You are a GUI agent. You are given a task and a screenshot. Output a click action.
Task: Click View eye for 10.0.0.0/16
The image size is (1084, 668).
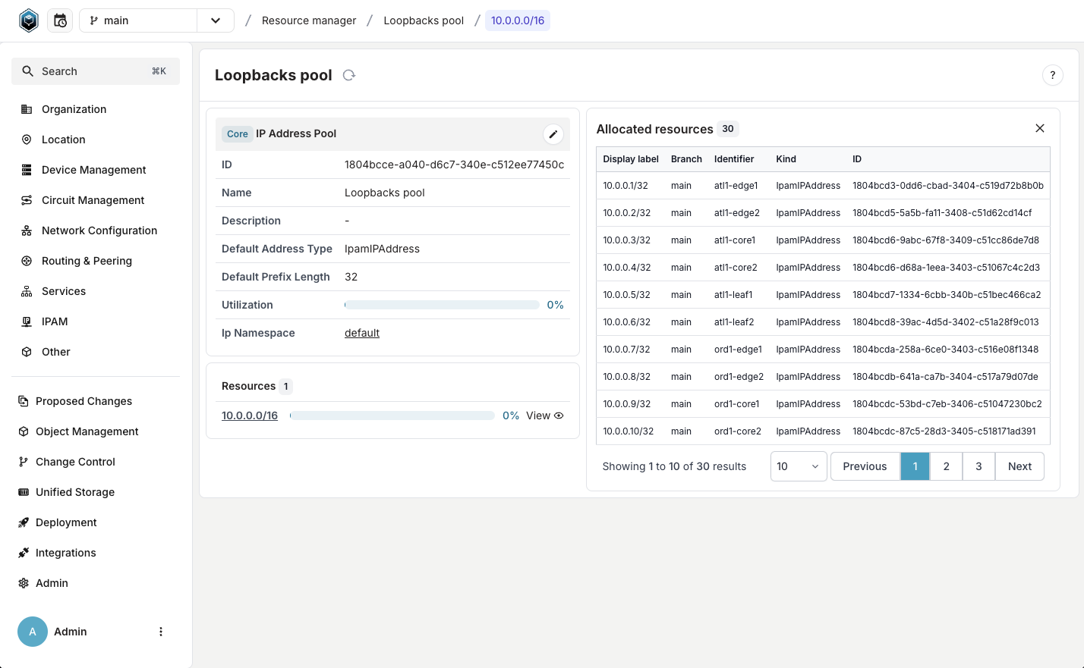tap(544, 416)
